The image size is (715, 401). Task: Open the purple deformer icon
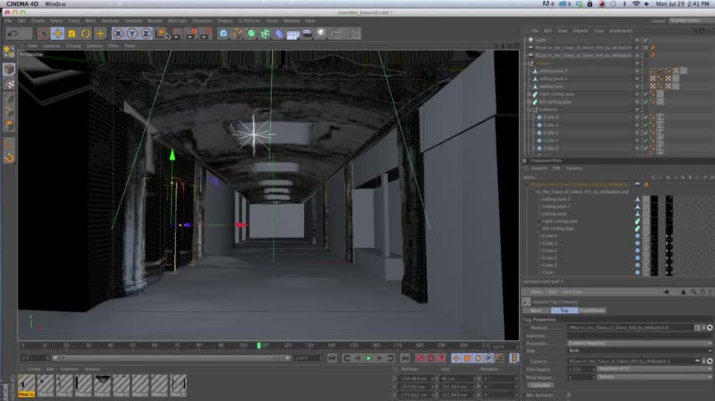[279, 33]
